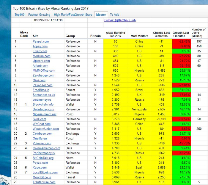
Task: Open the LocalBitcoins.com link
Action: click(45, 173)
